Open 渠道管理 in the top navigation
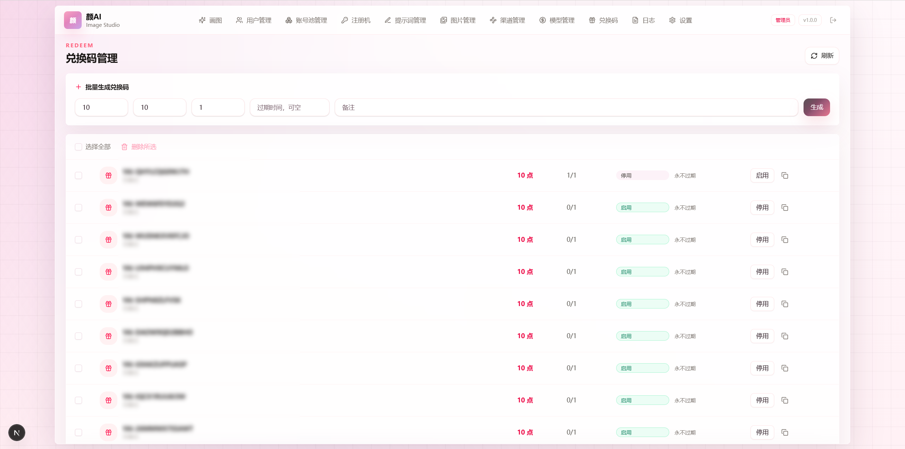The image size is (905, 449). click(x=507, y=20)
